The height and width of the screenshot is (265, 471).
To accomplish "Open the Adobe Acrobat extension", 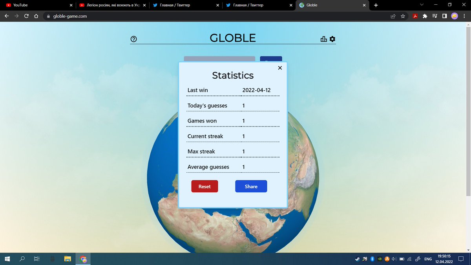I will 414,16.
